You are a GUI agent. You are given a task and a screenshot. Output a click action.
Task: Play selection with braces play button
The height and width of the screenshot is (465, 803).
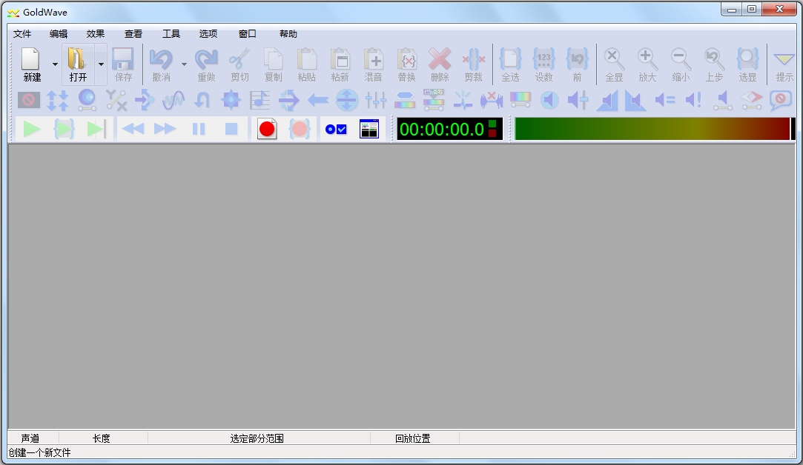click(64, 129)
